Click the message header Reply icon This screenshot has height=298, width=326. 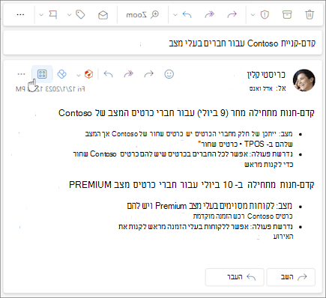108,74
